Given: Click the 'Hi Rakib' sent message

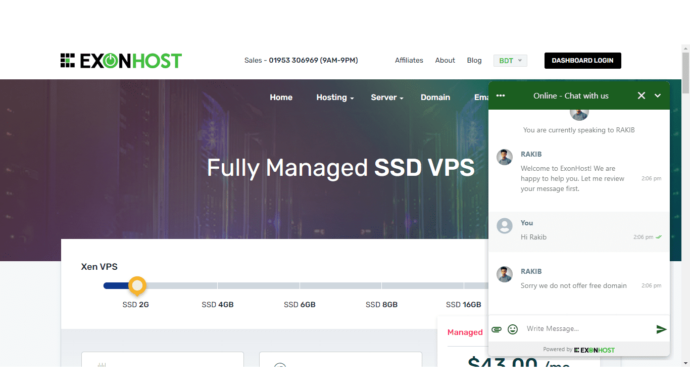Looking at the screenshot, I should pos(533,237).
